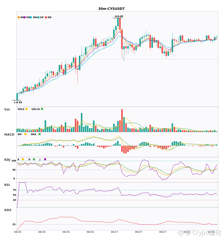Click the RSI axis value 70

pyautogui.click(x=14, y=190)
